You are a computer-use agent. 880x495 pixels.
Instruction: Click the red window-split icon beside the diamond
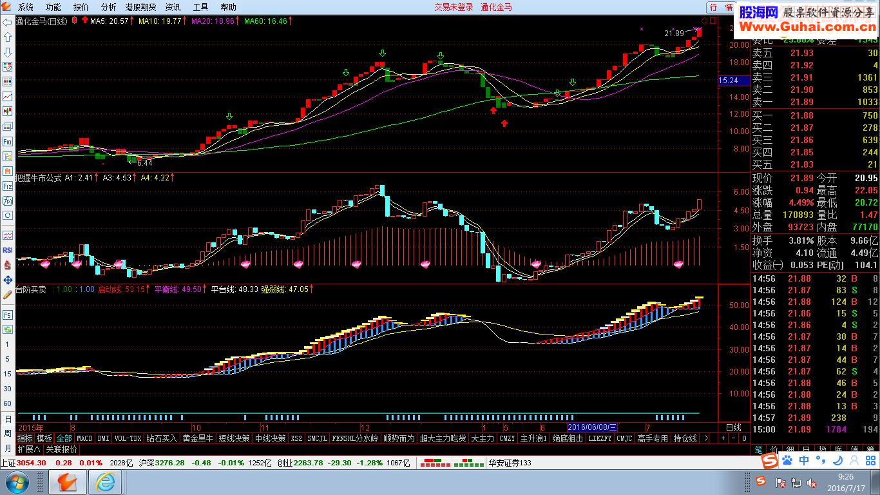pos(712,21)
